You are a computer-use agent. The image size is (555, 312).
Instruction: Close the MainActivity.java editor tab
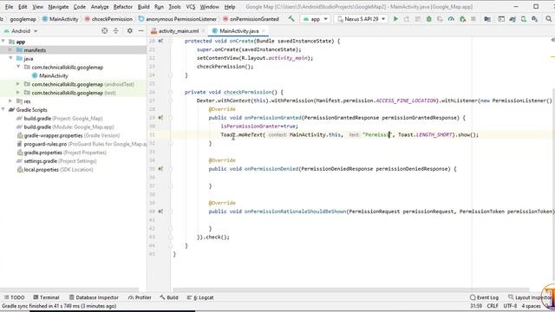tap(264, 31)
